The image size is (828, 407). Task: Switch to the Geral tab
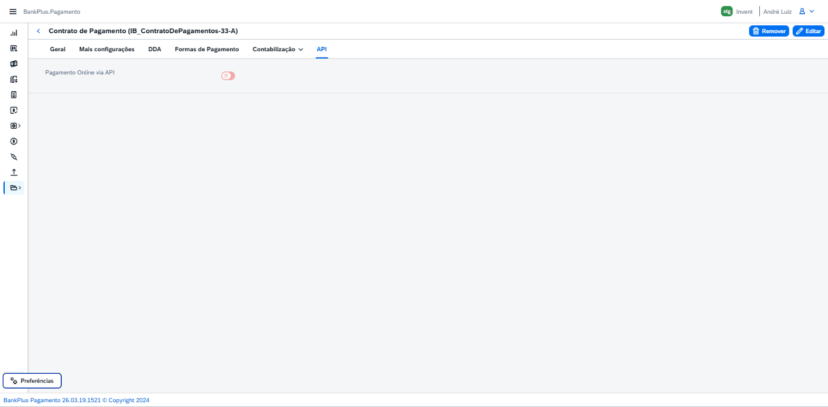58,49
